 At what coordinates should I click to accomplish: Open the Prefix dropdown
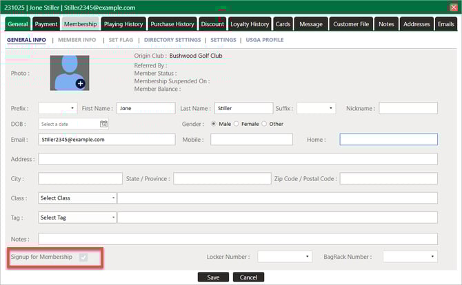57,108
